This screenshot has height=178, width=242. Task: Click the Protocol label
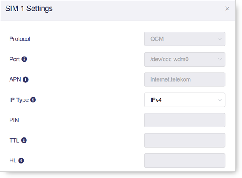coord(20,39)
